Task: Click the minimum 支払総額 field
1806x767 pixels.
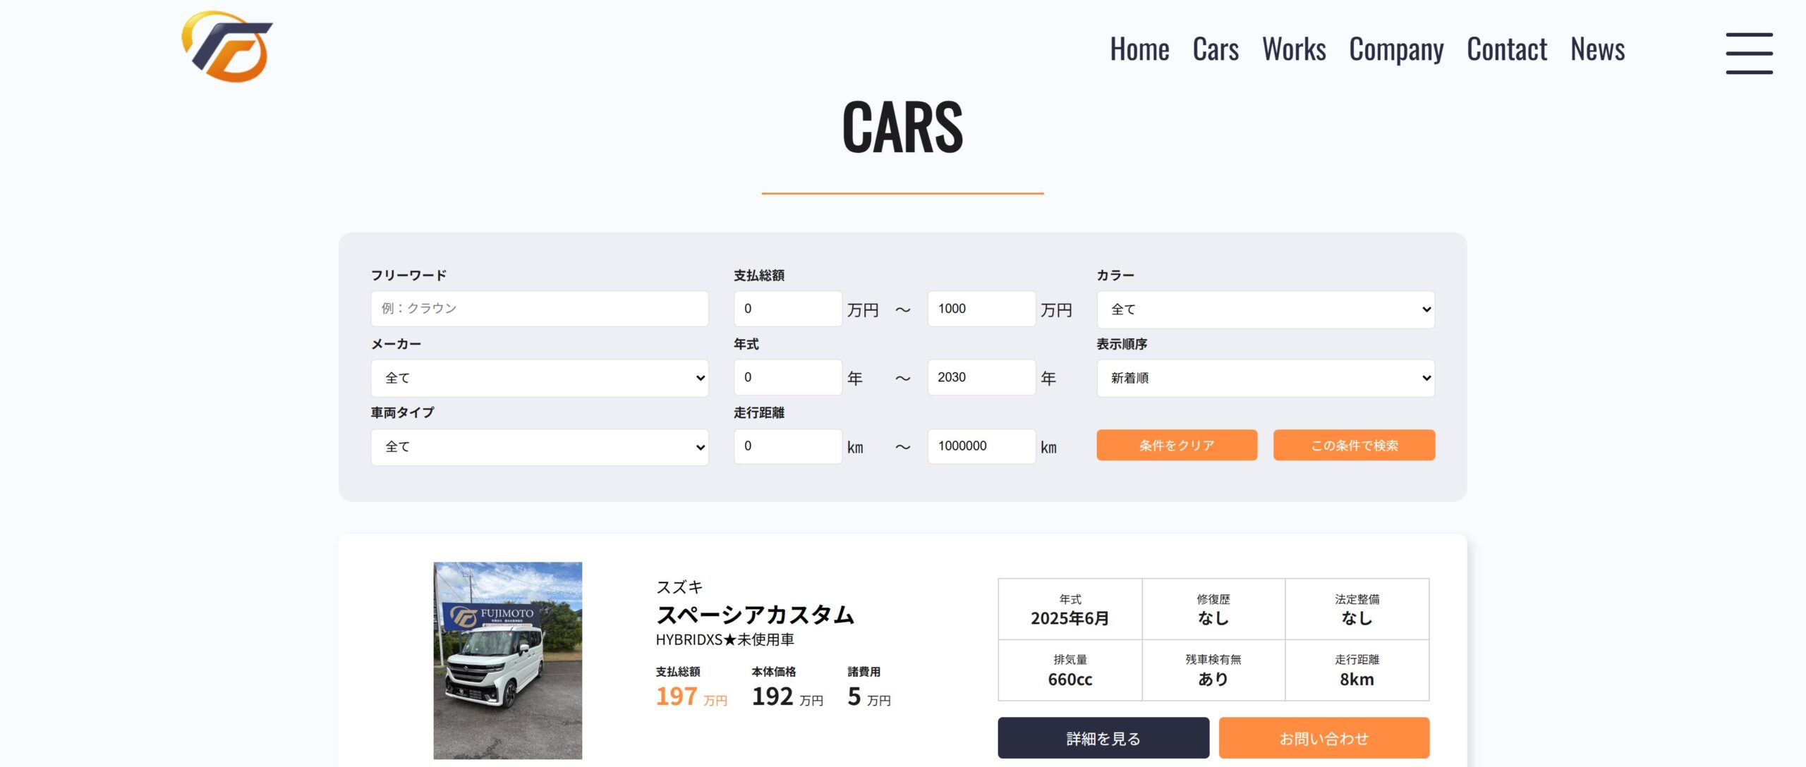Action: point(788,309)
